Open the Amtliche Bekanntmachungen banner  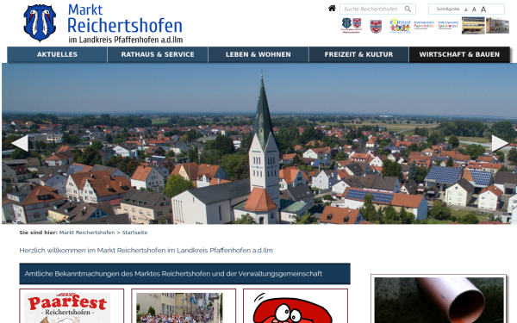[184, 274]
